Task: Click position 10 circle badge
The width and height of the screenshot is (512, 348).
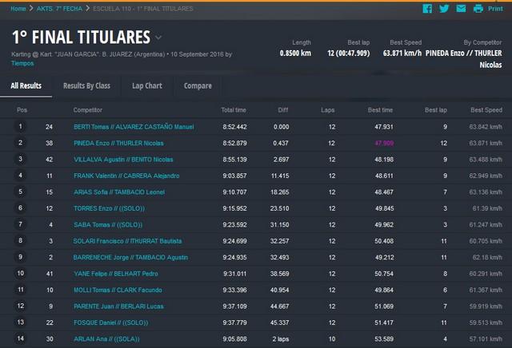Action: click(21, 274)
